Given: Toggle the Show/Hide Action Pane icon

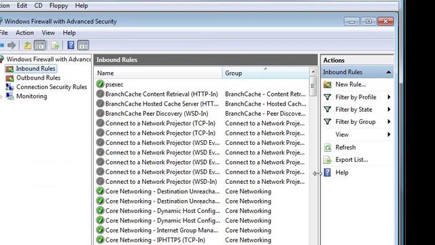Looking at the screenshot, I should 83,46.
